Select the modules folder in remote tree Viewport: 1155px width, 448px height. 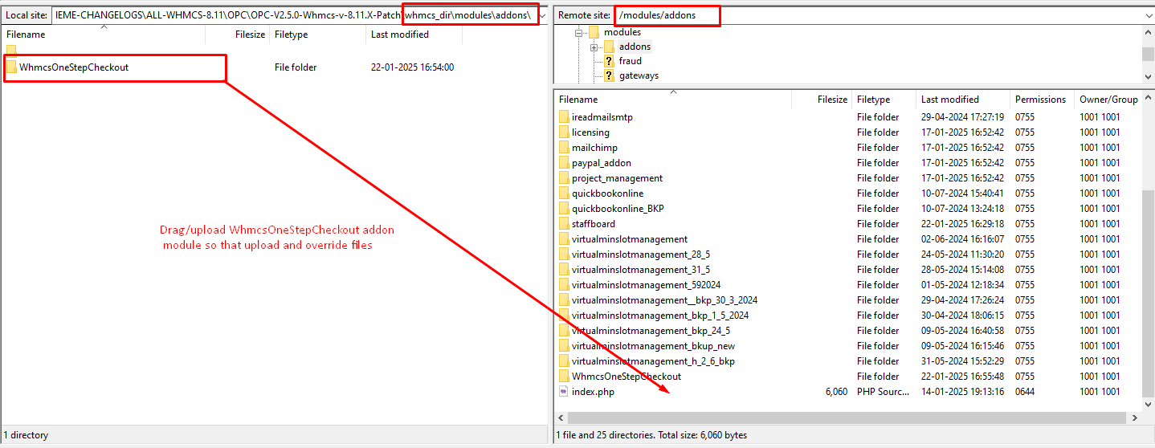click(622, 32)
